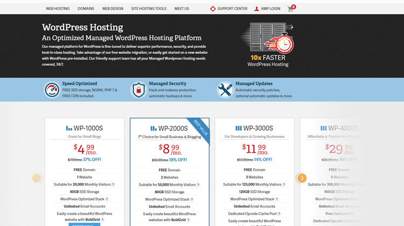The width and height of the screenshot is (404, 226).
Task: Click the WP-4000S plan bars icon
Action: point(324,128)
